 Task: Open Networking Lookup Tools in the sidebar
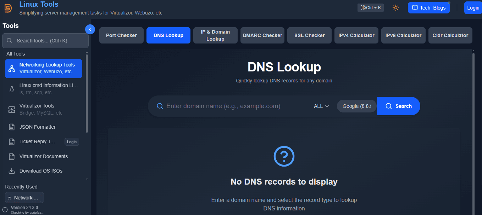(44, 69)
